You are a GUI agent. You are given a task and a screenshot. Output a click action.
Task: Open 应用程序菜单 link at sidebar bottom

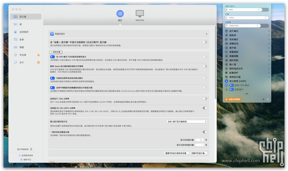(x=26, y=156)
